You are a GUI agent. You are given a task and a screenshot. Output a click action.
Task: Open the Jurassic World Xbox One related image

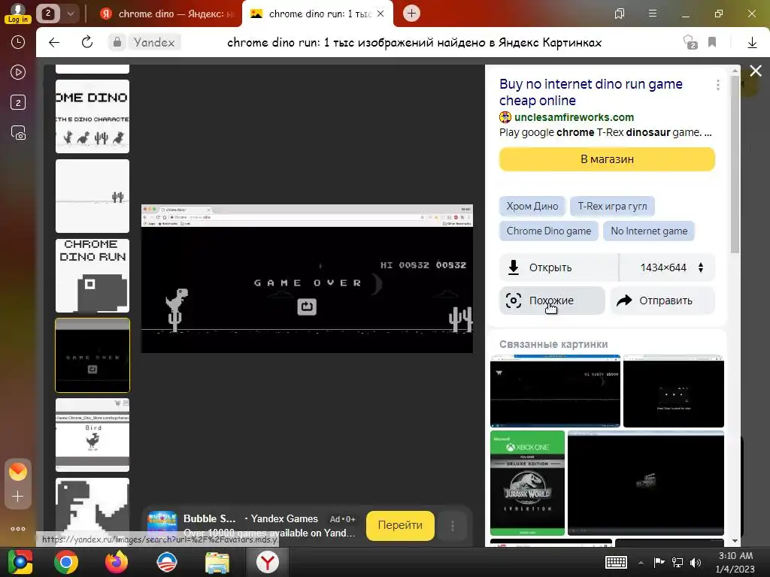527,483
